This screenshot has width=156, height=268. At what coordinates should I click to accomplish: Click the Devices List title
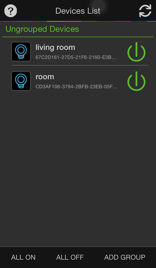point(78,11)
